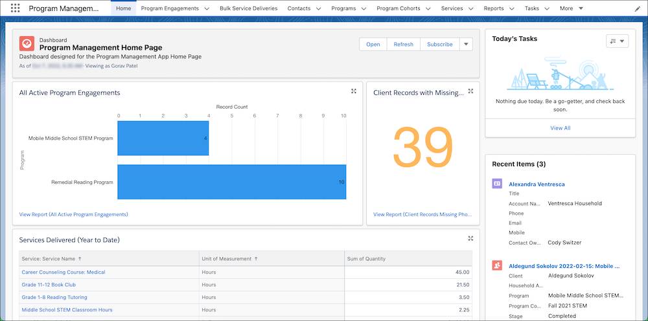
Task: Switch to the Programs tab
Action: pyautogui.click(x=343, y=8)
